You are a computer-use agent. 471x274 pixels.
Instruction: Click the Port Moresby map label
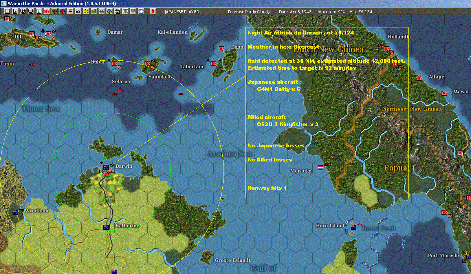pos(444,256)
